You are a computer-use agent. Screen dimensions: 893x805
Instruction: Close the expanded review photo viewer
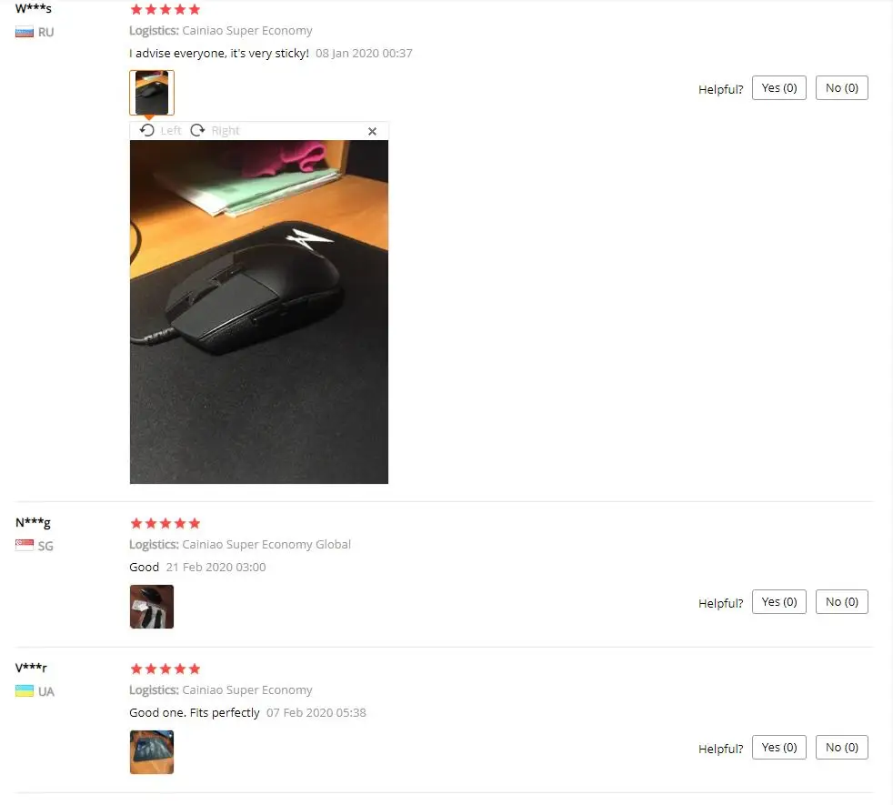click(373, 131)
